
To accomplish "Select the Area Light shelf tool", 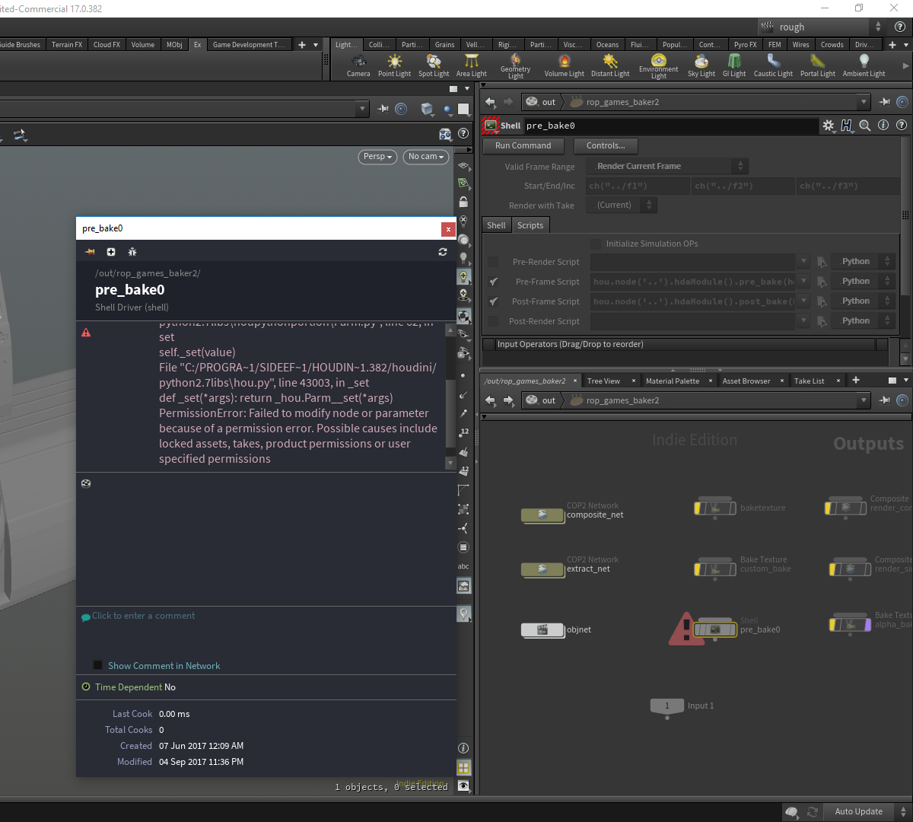I will pyautogui.click(x=472, y=65).
